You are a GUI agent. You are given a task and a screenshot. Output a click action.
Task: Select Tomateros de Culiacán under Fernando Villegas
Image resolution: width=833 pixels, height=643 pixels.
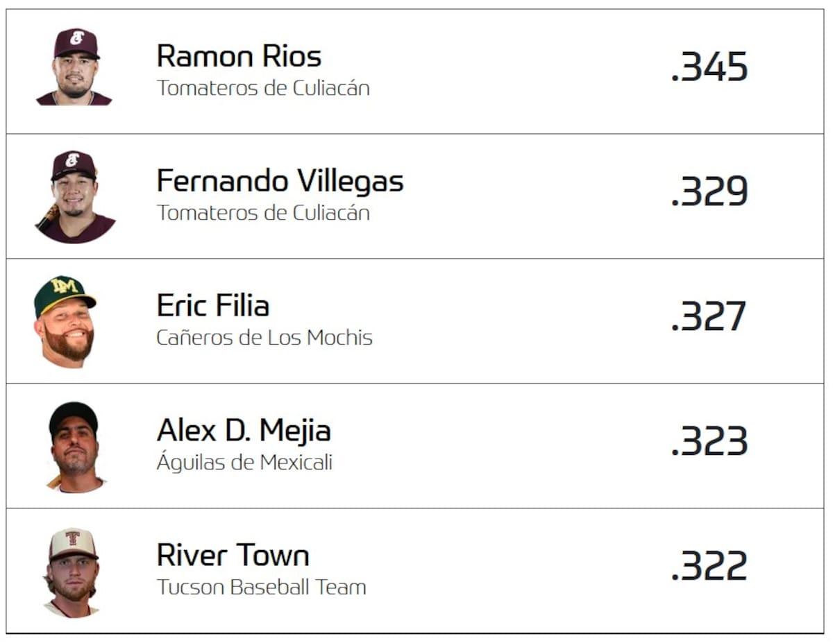[263, 213]
